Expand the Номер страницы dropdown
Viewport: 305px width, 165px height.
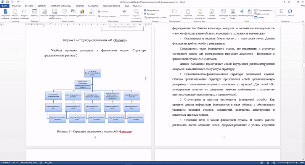(x=212, y=14)
